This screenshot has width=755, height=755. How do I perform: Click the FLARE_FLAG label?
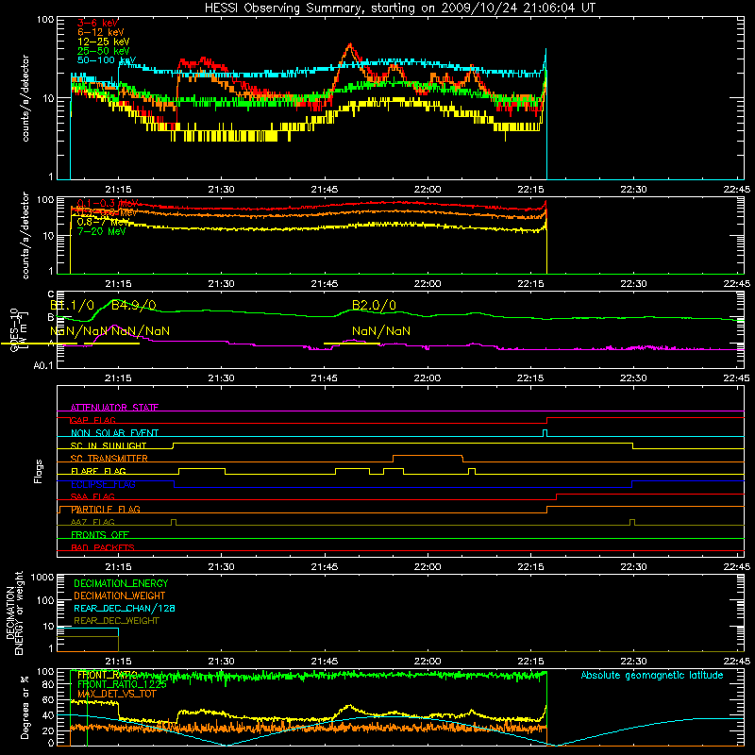tap(98, 471)
